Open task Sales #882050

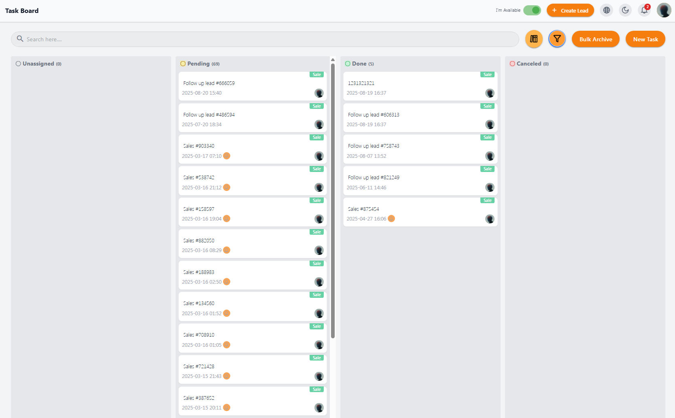pyautogui.click(x=253, y=244)
